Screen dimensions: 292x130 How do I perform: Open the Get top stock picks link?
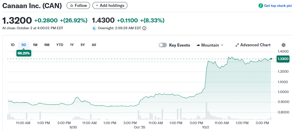(x=278, y=6)
